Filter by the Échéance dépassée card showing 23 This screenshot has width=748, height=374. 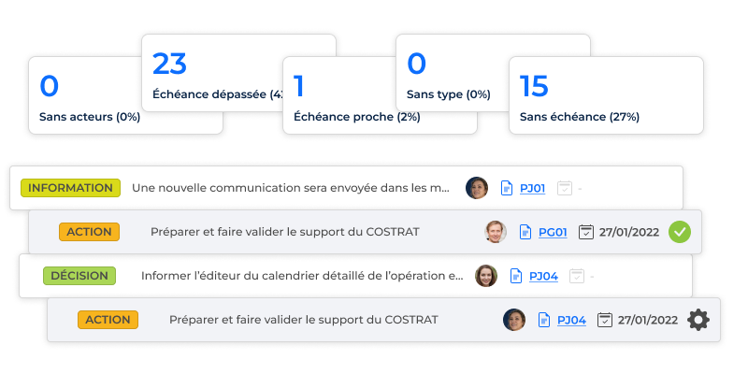238,73
